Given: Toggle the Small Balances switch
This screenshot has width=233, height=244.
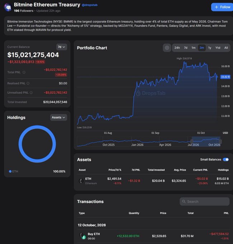Looking at the screenshot, I should (x=226, y=160).
